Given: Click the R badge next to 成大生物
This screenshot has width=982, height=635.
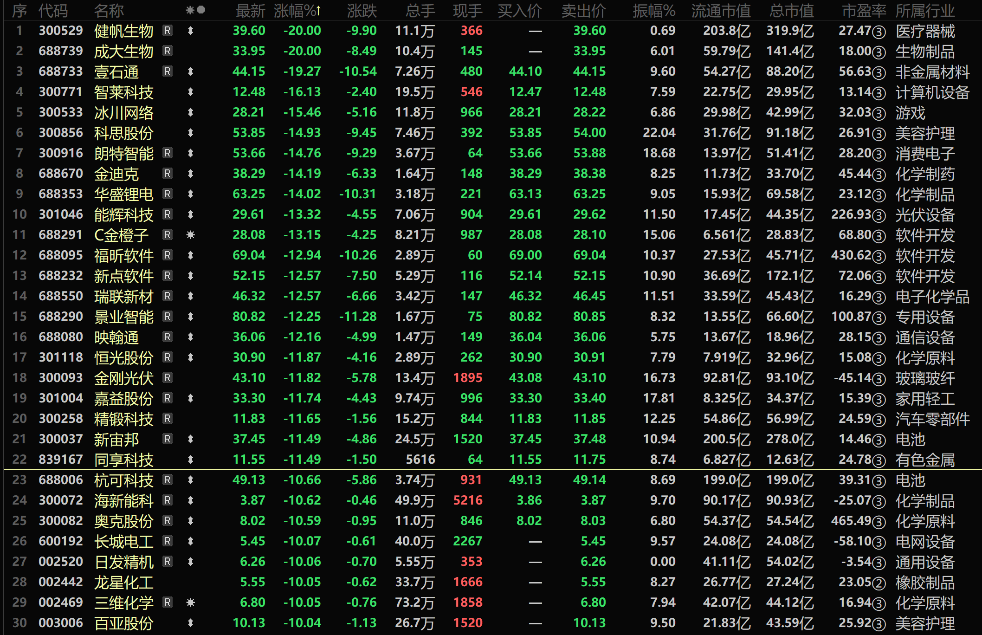Looking at the screenshot, I should [x=168, y=51].
